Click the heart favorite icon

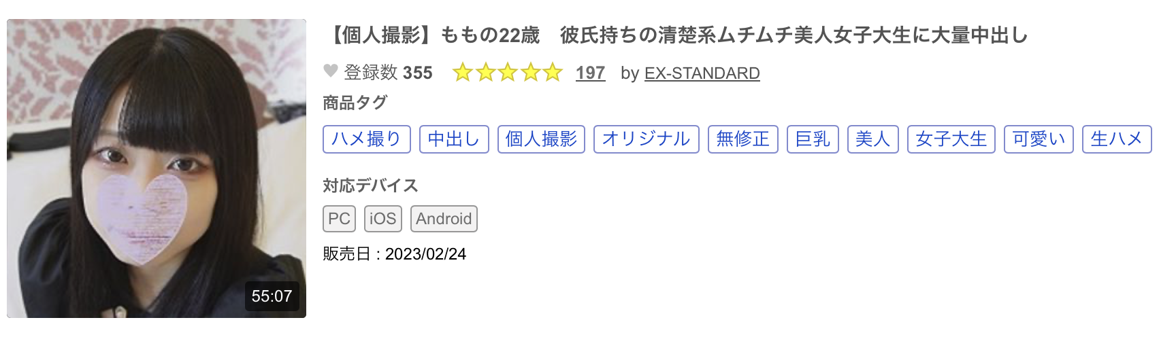[x=330, y=71]
